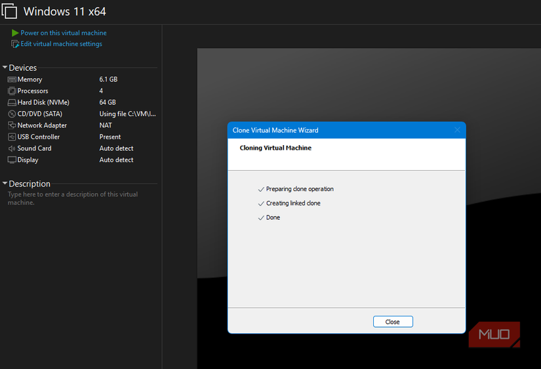Select the Display device label
The height and width of the screenshot is (369, 541).
(x=28, y=160)
